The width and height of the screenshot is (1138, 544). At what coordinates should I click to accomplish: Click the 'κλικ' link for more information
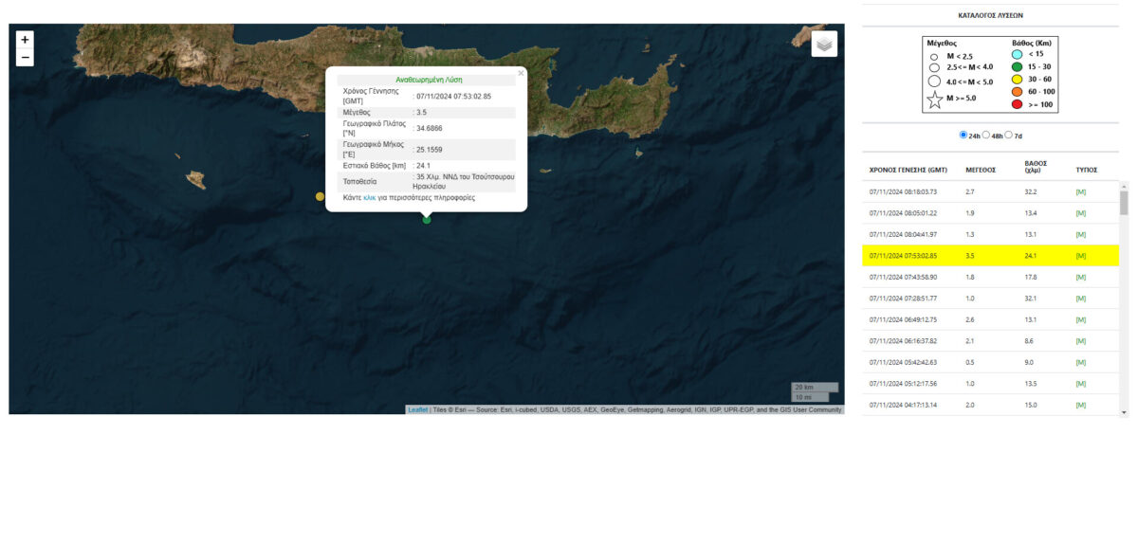tap(370, 198)
